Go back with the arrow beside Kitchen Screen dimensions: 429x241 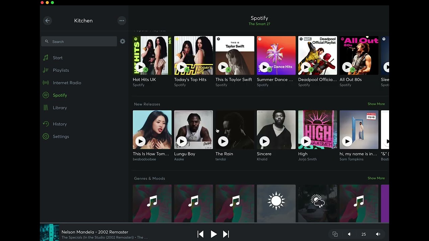tap(47, 20)
